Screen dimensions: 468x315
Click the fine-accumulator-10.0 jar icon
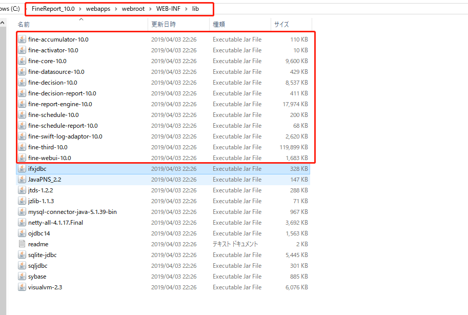point(22,39)
